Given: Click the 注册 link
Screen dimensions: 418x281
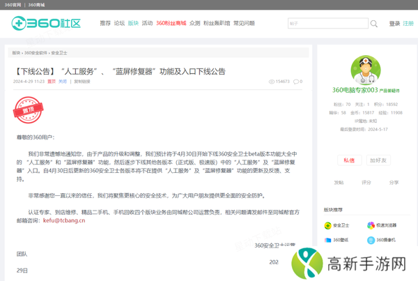Looking at the screenshot, I should [408, 24].
